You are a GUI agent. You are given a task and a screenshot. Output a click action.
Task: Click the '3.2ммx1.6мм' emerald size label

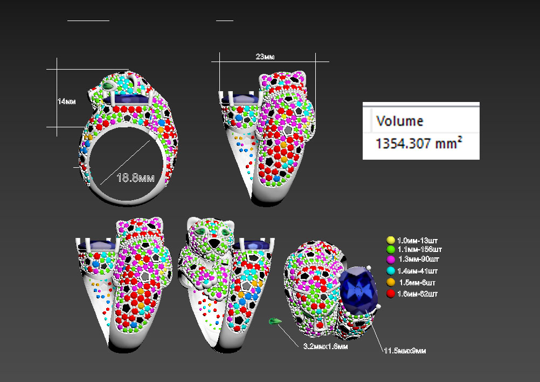[x=326, y=346]
